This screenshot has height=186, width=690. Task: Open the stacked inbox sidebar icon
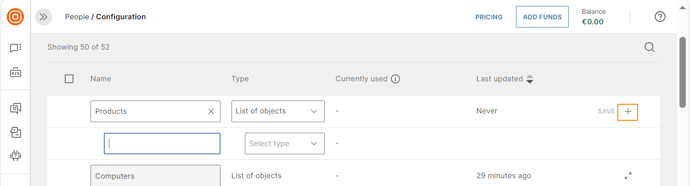pos(16,133)
